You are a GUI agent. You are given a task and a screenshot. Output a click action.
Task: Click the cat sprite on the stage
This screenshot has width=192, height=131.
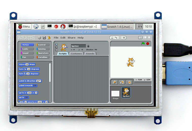click(131, 62)
